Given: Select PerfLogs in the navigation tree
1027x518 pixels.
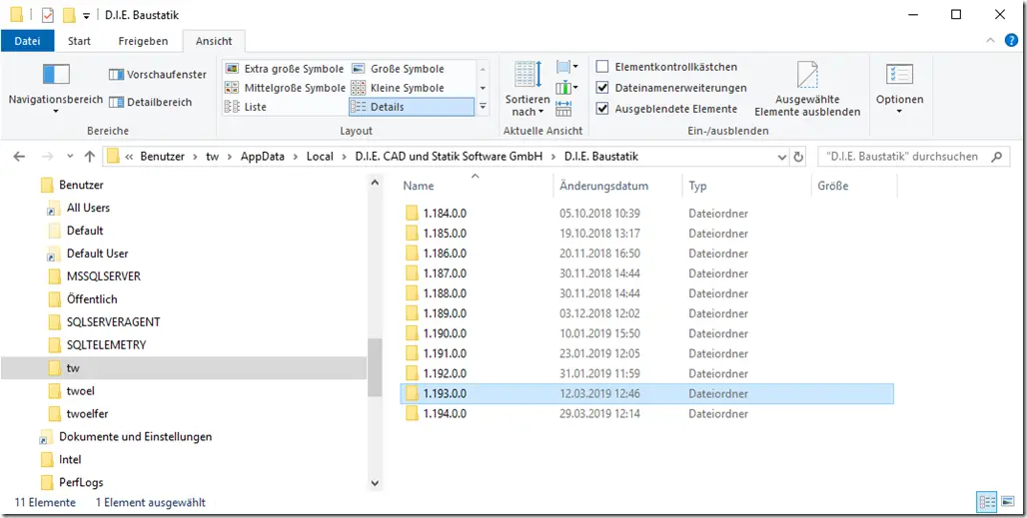Looking at the screenshot, I should point(81,483).
